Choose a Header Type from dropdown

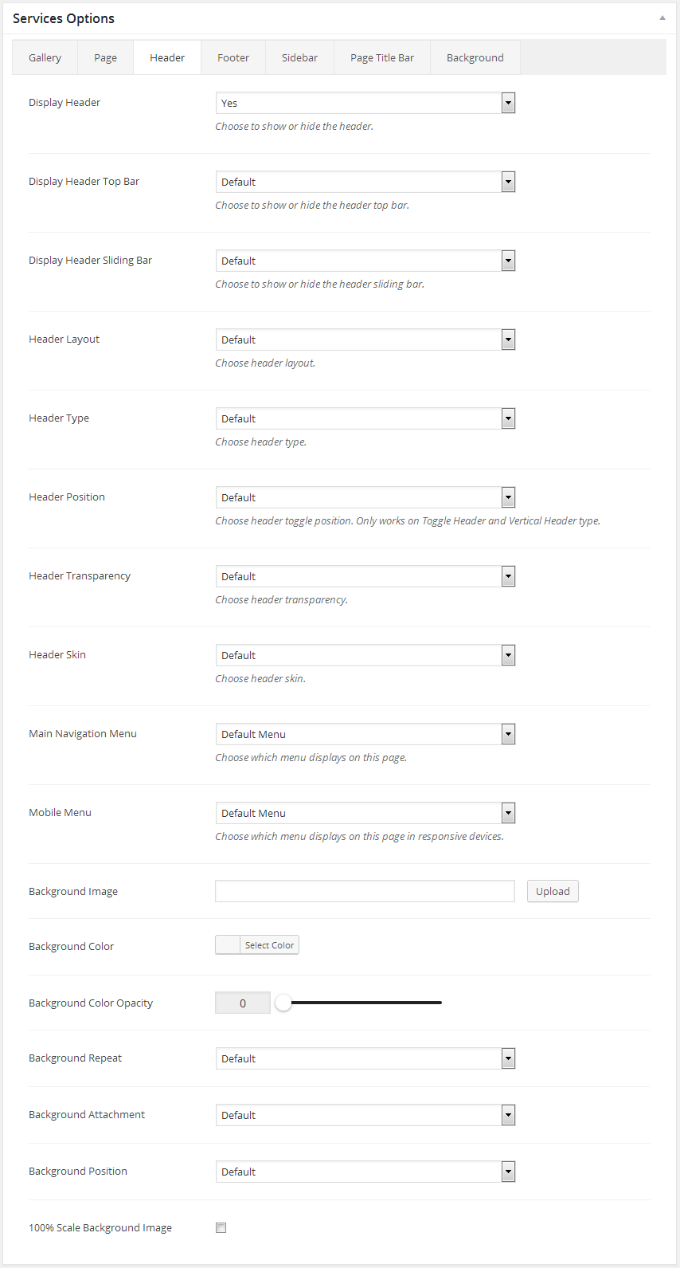pos(365,418)
